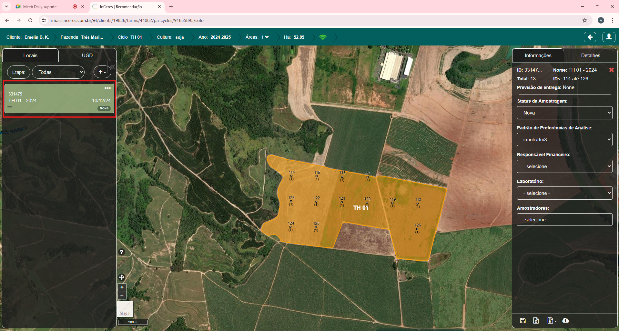Click the Etapa label button
The width and height of the screenshot is (619, 331).
click(x=18, y=72)
